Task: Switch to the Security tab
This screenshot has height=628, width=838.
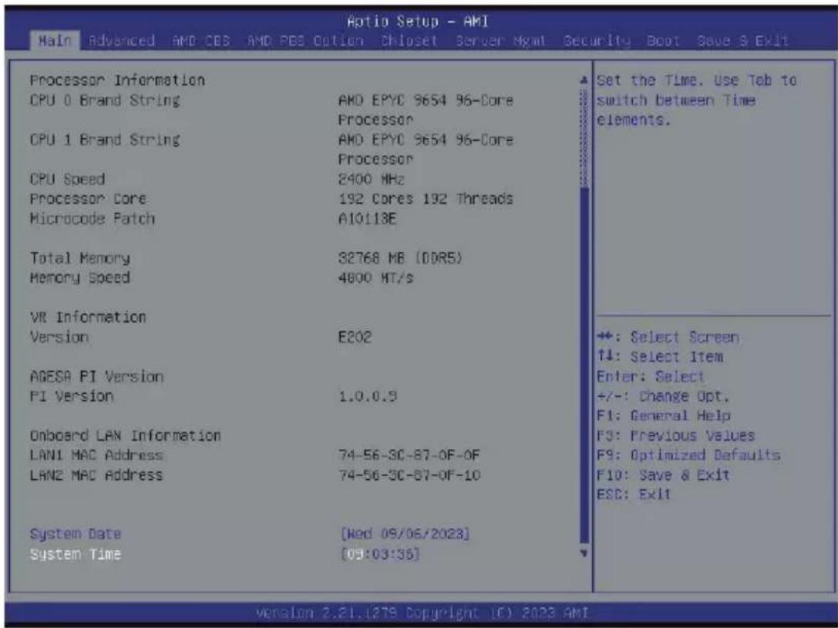Action: pos(597,41)
